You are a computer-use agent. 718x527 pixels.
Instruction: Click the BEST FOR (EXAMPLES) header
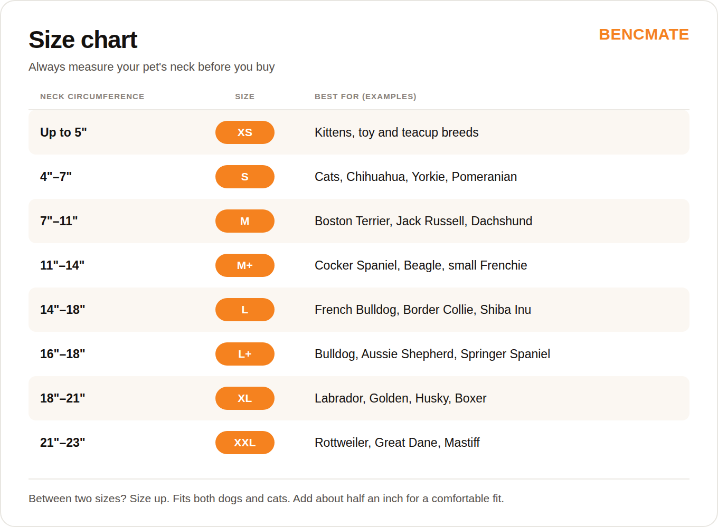pos(365,97)
